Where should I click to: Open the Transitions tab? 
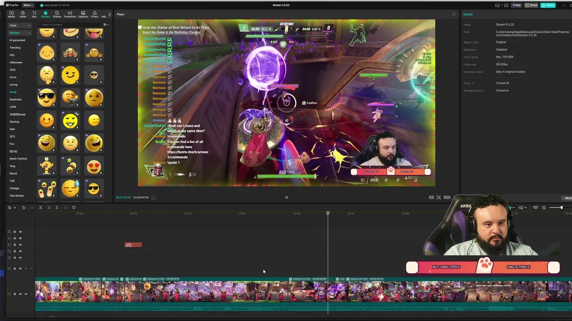point(70,14)
